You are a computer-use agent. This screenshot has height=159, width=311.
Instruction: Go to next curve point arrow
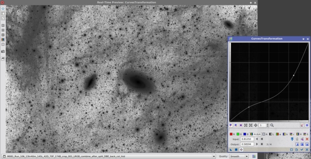coord(257,145)
